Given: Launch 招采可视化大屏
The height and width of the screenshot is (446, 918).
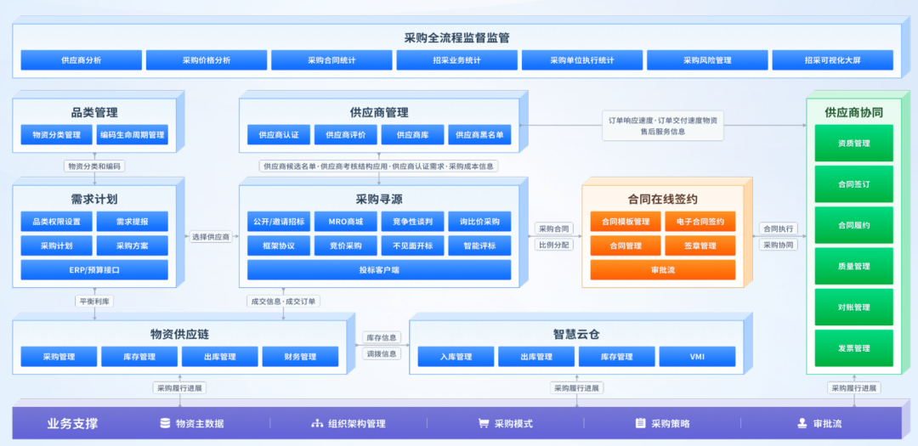Looking at the screenshot, I should pyautogui.click(x=833, y=60).
